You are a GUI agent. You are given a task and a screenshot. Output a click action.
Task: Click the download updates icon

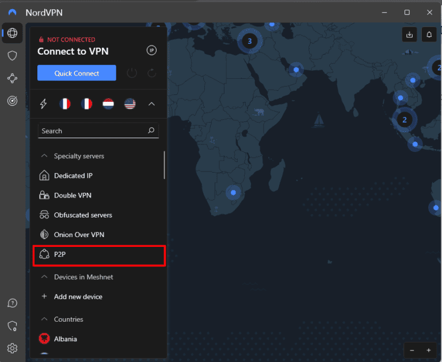point(409,35)
